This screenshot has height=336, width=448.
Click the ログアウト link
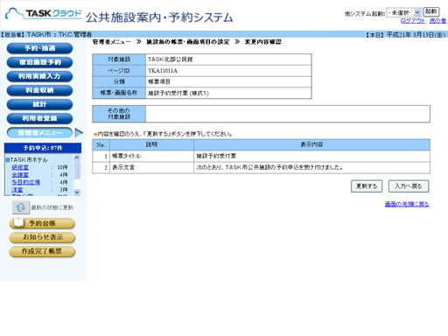(x=413, y=21)
